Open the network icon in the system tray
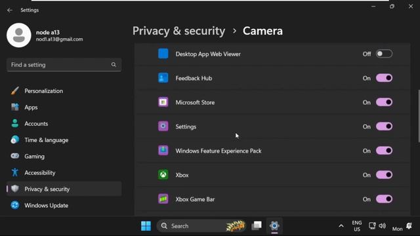 (372, 226)
